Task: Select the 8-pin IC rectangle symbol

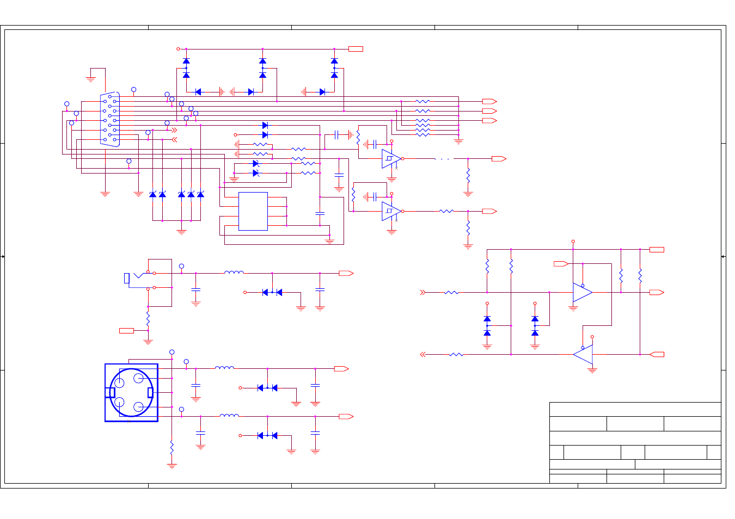Action: pyautogui.click(x=253, y=211)
